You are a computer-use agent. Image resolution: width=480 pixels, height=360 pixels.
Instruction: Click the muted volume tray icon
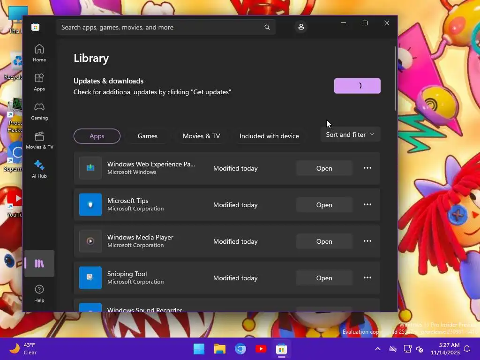420,349
